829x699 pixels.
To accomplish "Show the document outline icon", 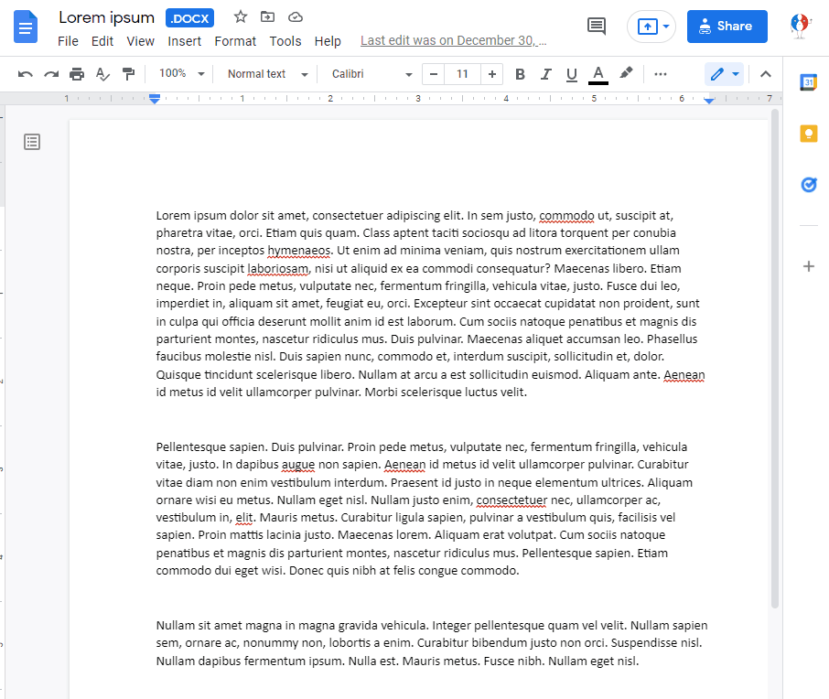I will 32,142.
